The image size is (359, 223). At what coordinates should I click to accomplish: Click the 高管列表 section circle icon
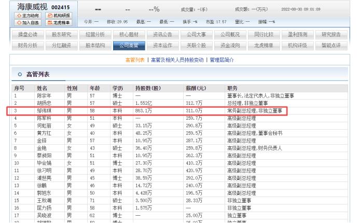[20, 74]
